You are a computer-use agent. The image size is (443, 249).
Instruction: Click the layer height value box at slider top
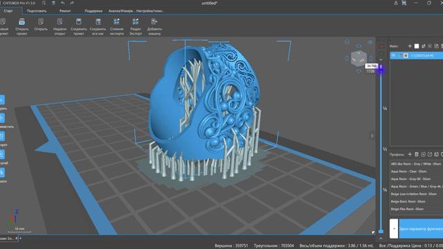pos(372,66)
